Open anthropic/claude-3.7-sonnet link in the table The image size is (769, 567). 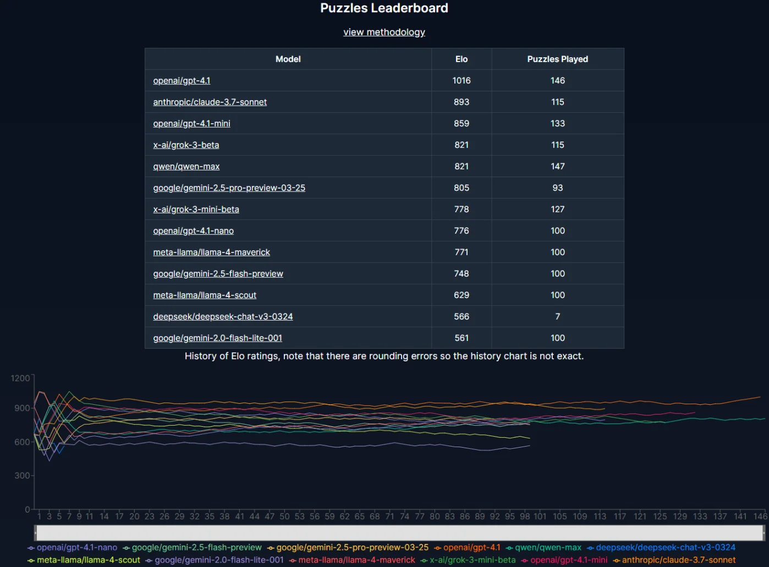click(210, 102)
